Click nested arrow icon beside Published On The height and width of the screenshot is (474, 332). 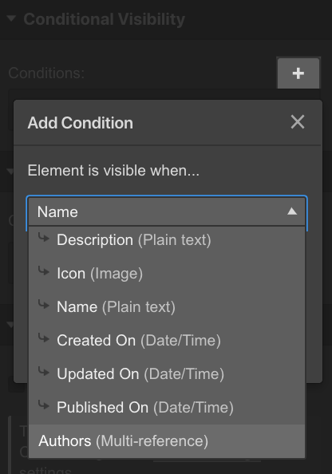(44, 405)
